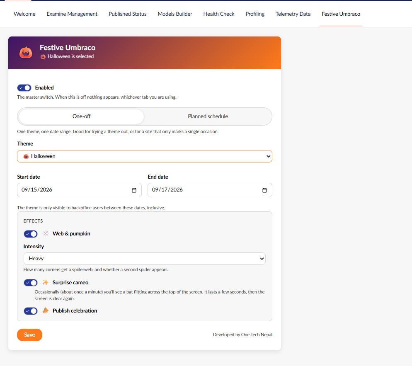Viewport: 412px width, 366px height.
Task: Click the 'End date' label
Action: point(158,177)
